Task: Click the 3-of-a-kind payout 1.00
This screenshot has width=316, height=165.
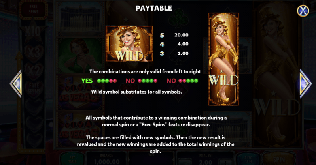Action: click(x=183, y=53)
